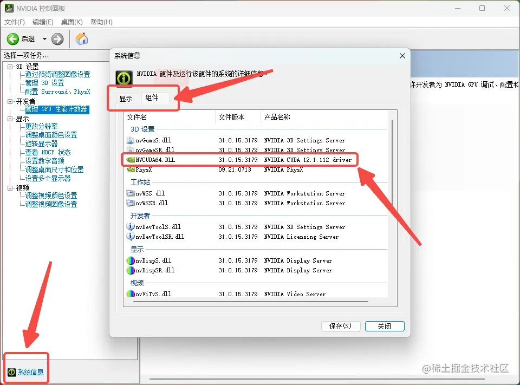Image resolution: width=520 pixels, height=385 pixels.
Task: Click the 工作站 group header
Action: pos(140,182)
